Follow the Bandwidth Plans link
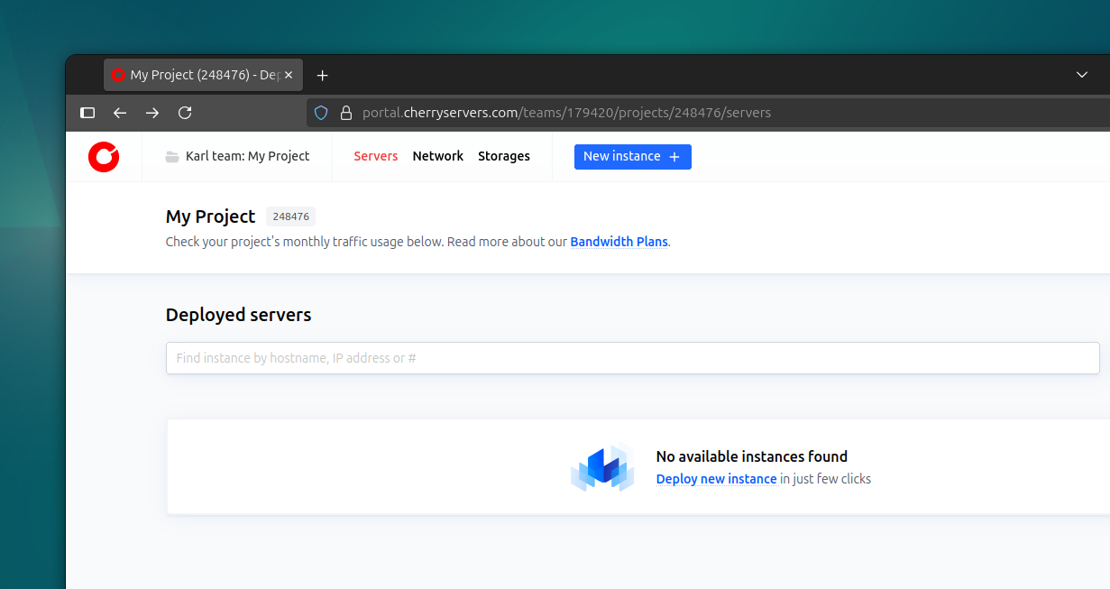The image size is (1110, 589). pyautogui.click(x=619, y=242)
